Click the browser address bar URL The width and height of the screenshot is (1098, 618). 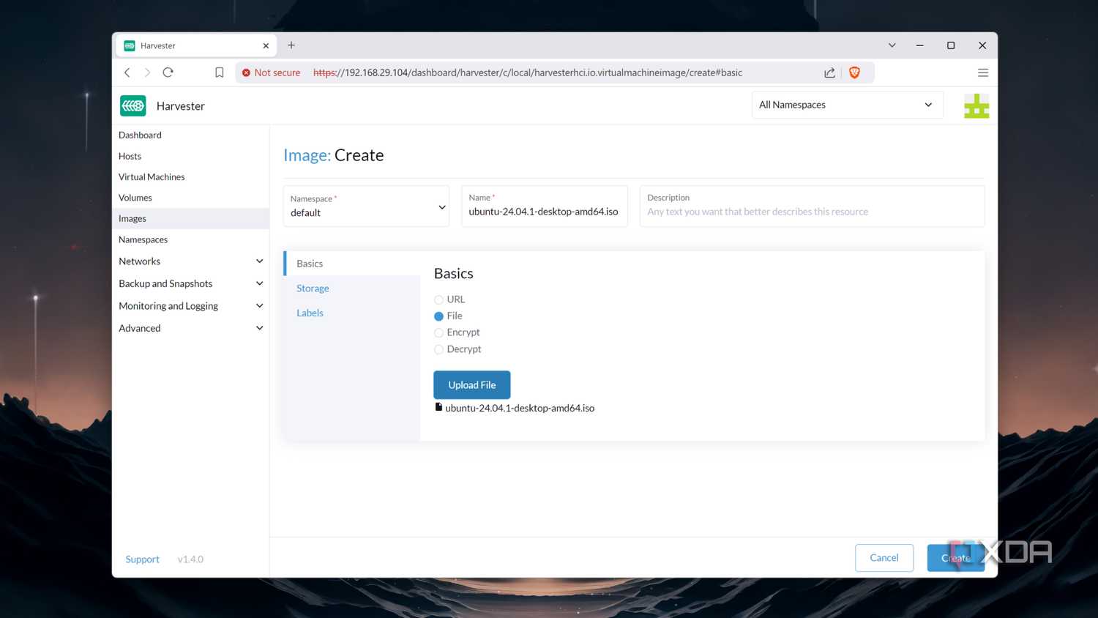[x=528, y=72]
